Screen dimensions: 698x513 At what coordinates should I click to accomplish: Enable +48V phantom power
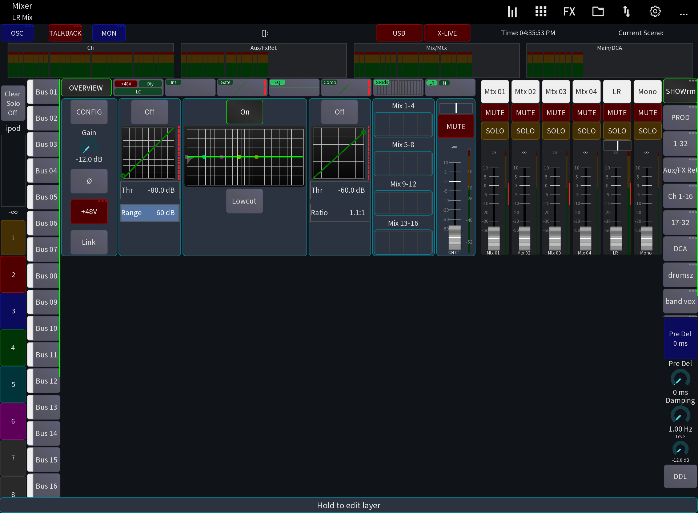point(89,211)
